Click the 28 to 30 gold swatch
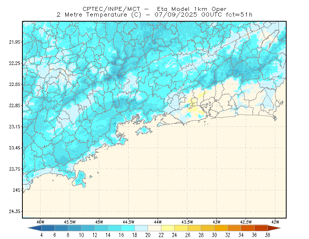Image resolution: width=309 pixels, height=239 pixels. point(208,228)
